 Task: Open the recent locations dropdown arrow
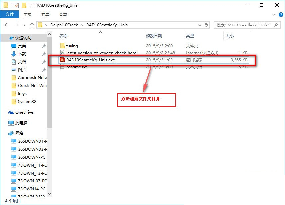[x=24, y=25]
